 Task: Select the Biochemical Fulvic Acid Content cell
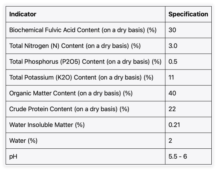[x=85, y=30]
